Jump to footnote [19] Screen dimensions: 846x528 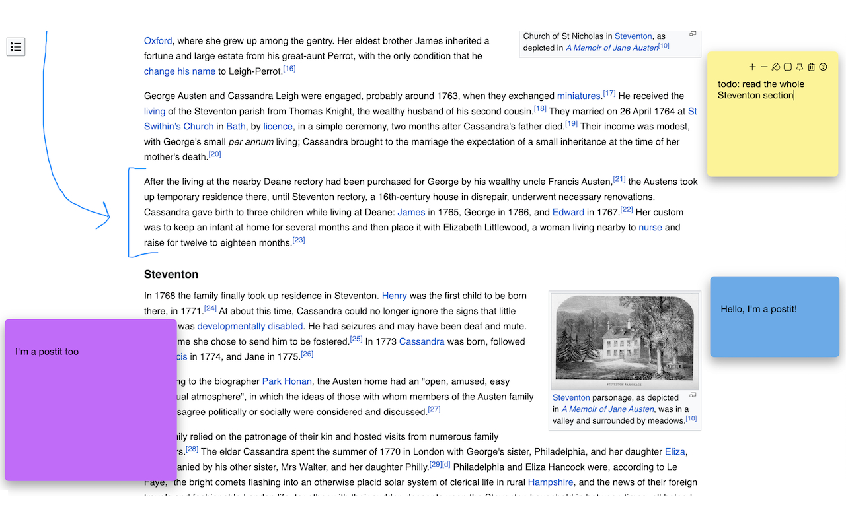571,123
